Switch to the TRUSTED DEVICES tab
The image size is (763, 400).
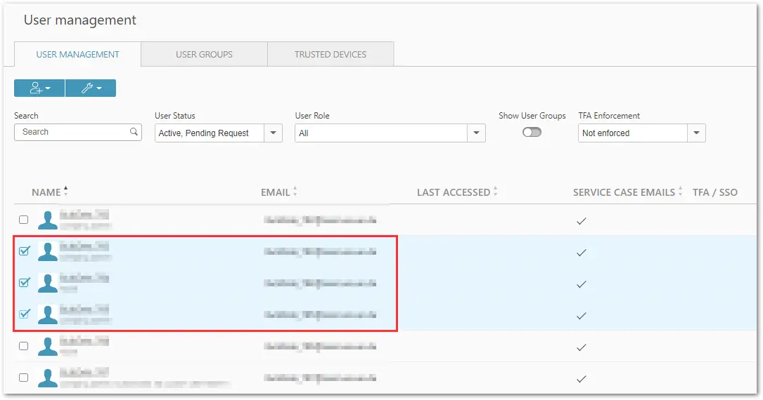point(331,54)
